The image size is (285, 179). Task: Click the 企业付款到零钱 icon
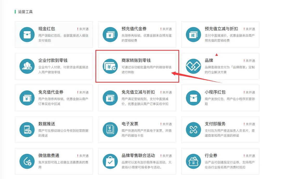click(27, 66)
